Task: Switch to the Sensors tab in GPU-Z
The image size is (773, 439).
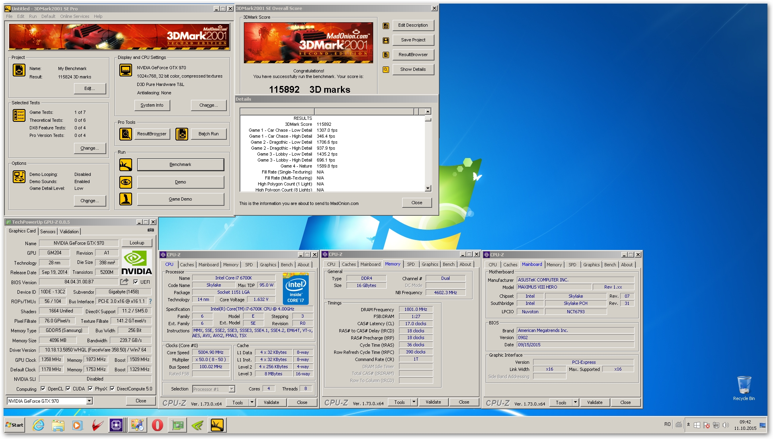Action: coord(48,232)
